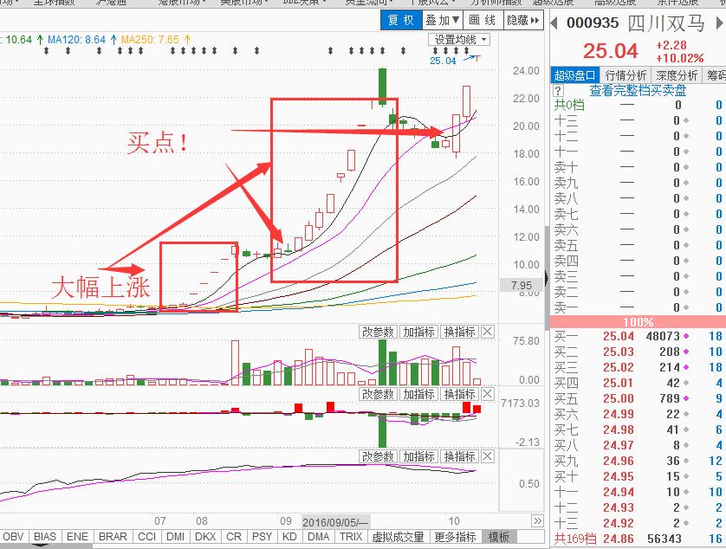726x549 pixels.
Task: Click the 卖一 ask row label
Action: 566,307
